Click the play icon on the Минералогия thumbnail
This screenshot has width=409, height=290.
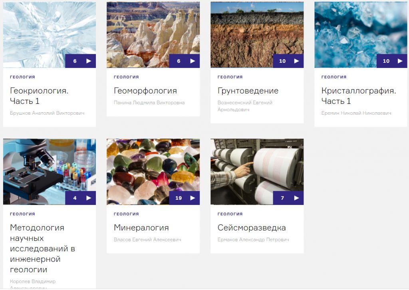(x=193, y=198)
